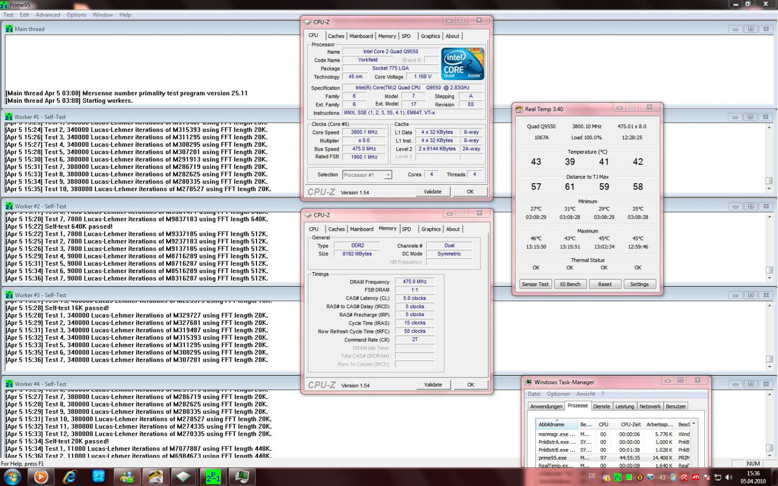The width and height of the screenshot is (778, 486).
Task: Open the Advanced menu in Prime95
Action: coord(48,15)
